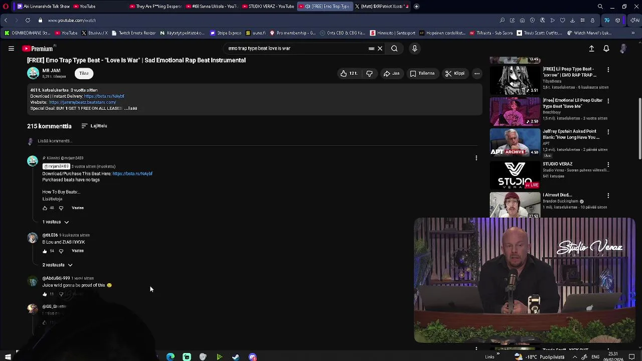Open a new browser tab with plus

416,7
